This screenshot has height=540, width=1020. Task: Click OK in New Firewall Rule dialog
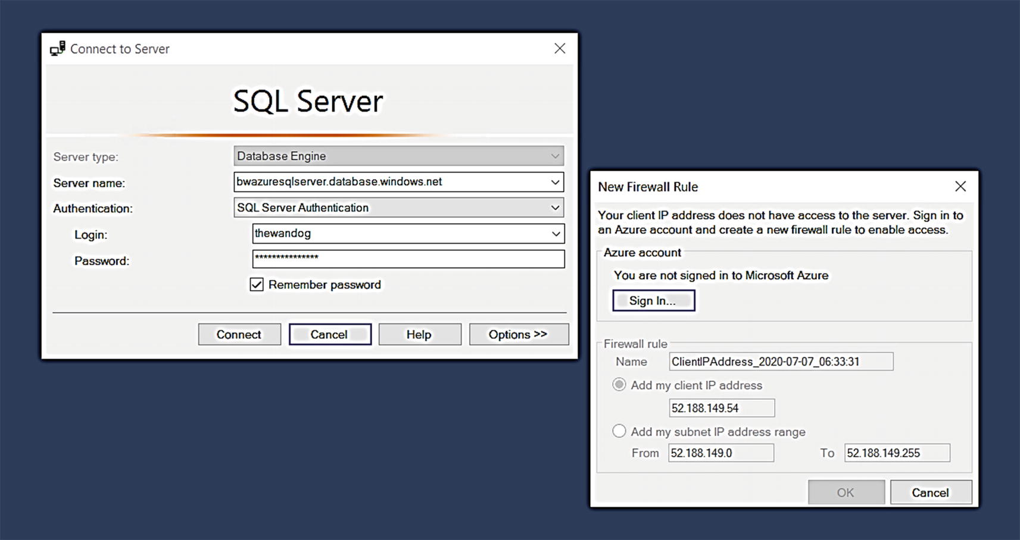point(846,492)
